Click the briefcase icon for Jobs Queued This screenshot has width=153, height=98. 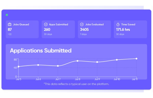tap(10, 24)
